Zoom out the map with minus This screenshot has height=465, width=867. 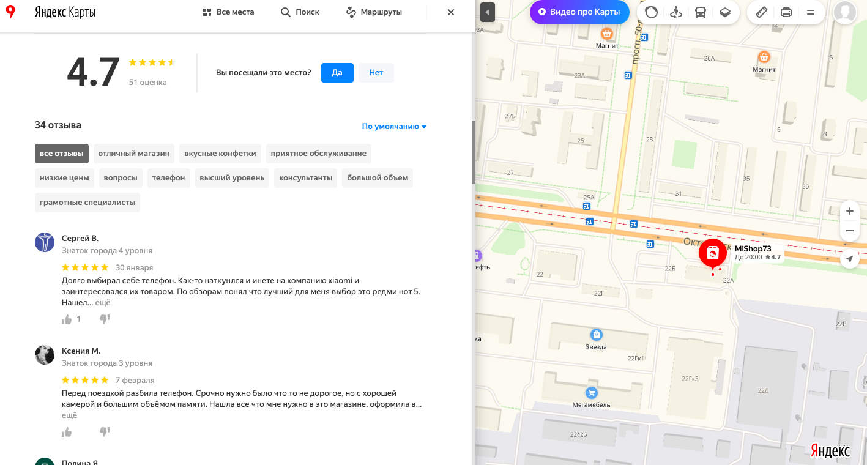850,231
